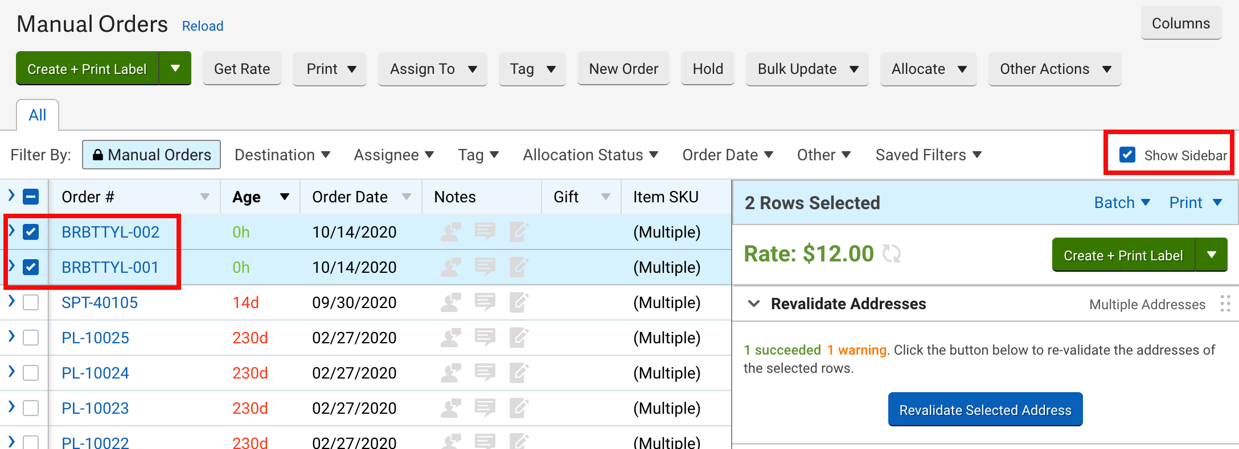1239x449 pixels.
Task: Click the assign user icon for PL-10024
Action: [x=451, y=373]
